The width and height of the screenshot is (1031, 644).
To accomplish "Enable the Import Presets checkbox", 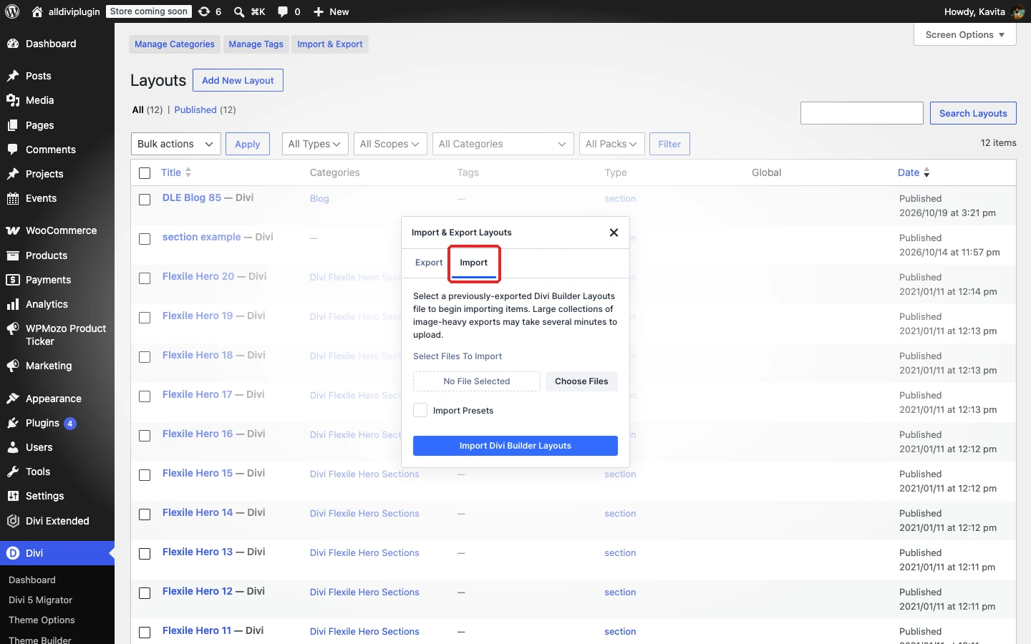I will coord(420,410).
